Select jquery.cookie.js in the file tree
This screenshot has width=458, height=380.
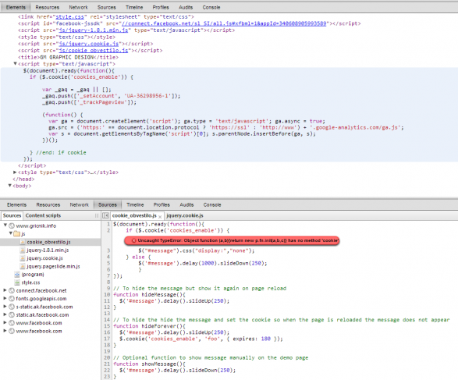pos(44,258)
